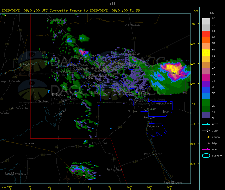The image size is (225, 190).
Task: Click the Pampa_Diamante map label
Action: pos(10,81)
